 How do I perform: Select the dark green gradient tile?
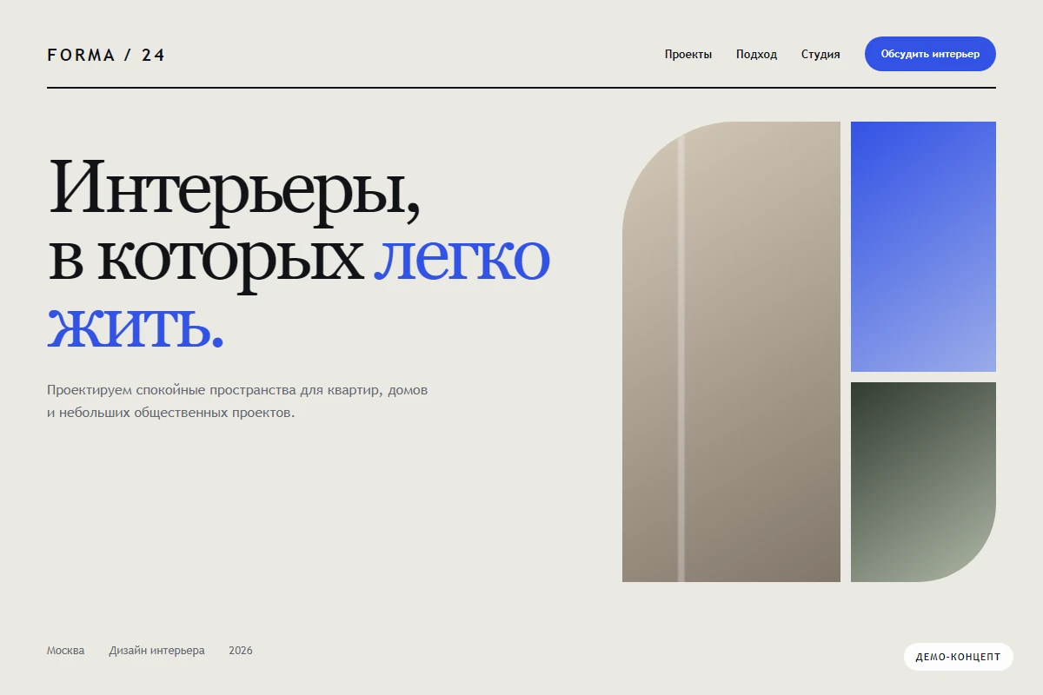(x=923, y=482)
